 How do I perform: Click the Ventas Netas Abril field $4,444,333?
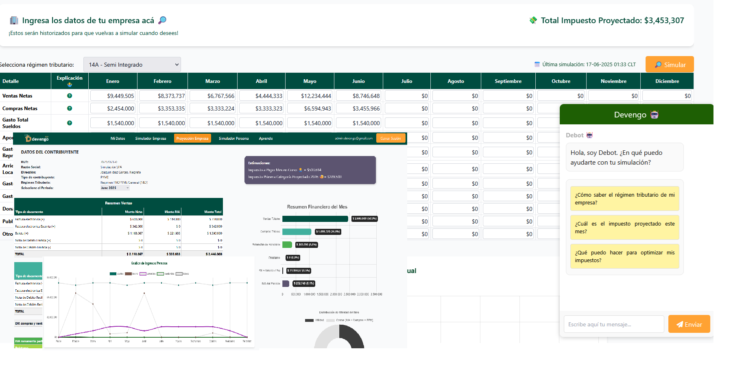click(x=262, y=96)
